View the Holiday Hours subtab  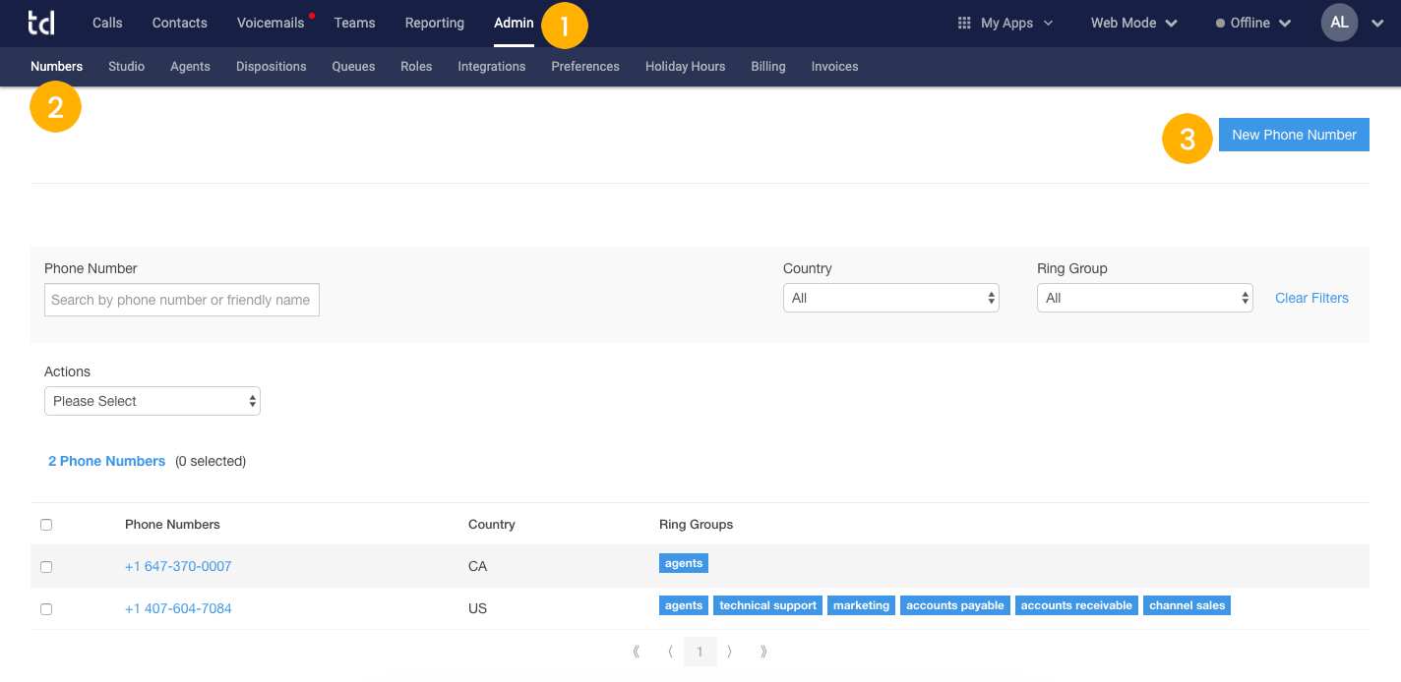click(x=686, y=67)
